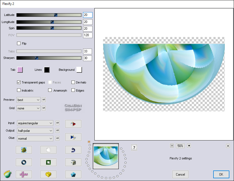Click the dice randomize button
This screenshot has height=181, width=234.
(x=73, y=162)
